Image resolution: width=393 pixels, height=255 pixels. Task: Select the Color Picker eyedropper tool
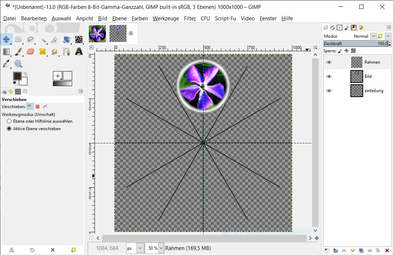(6, 64)
